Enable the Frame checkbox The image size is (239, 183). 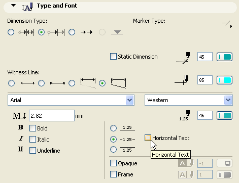click(x=113, y=174)
